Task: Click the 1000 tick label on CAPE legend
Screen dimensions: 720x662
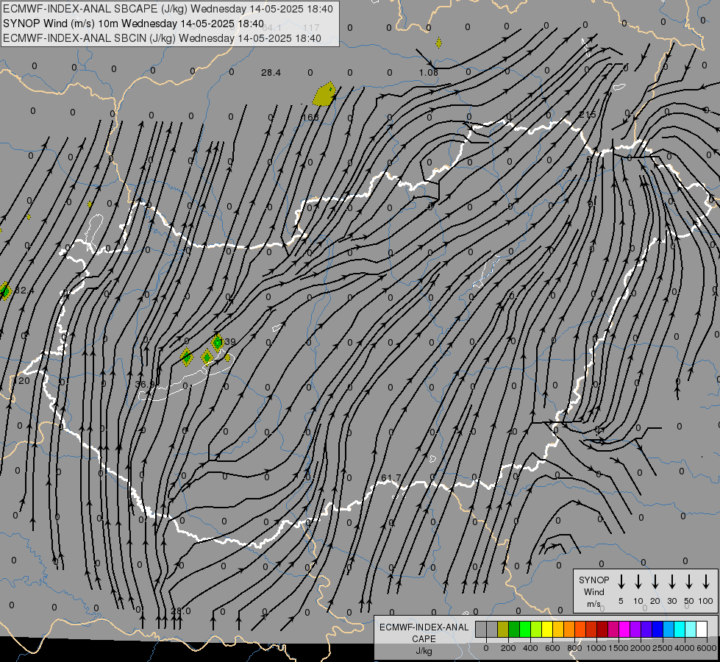Action: pyautogui.click(x=596, y=648)
